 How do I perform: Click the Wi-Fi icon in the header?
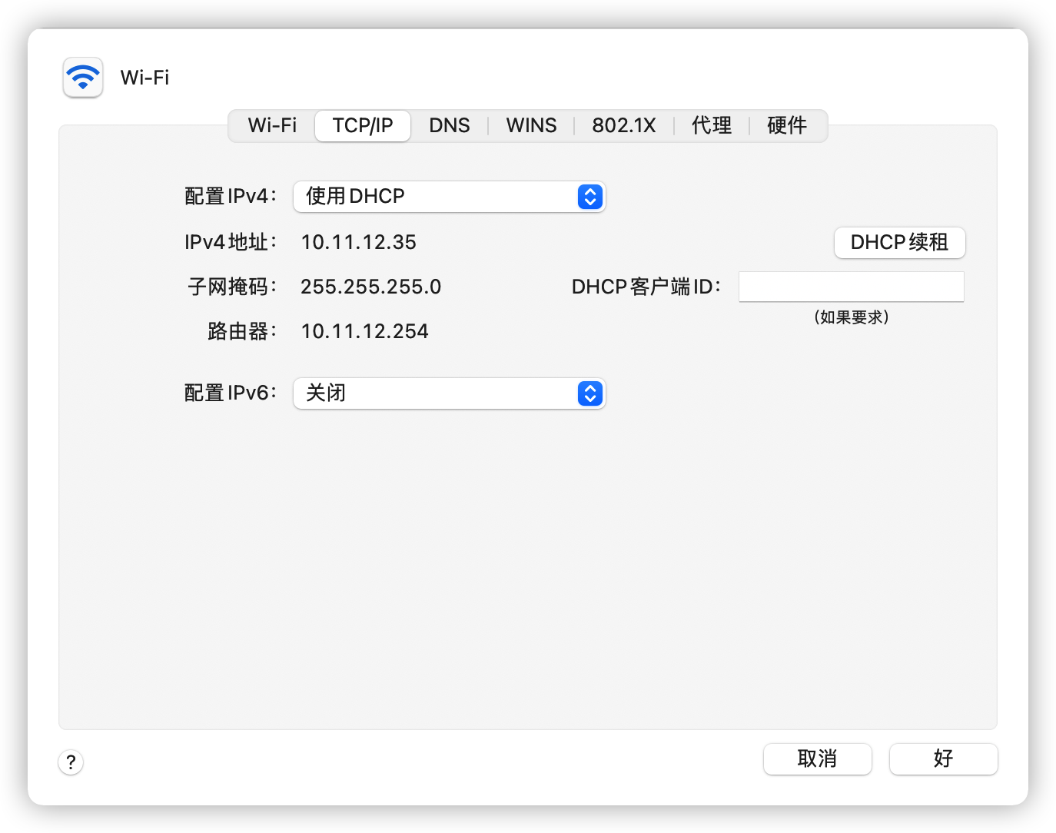(x=83, y=78)
